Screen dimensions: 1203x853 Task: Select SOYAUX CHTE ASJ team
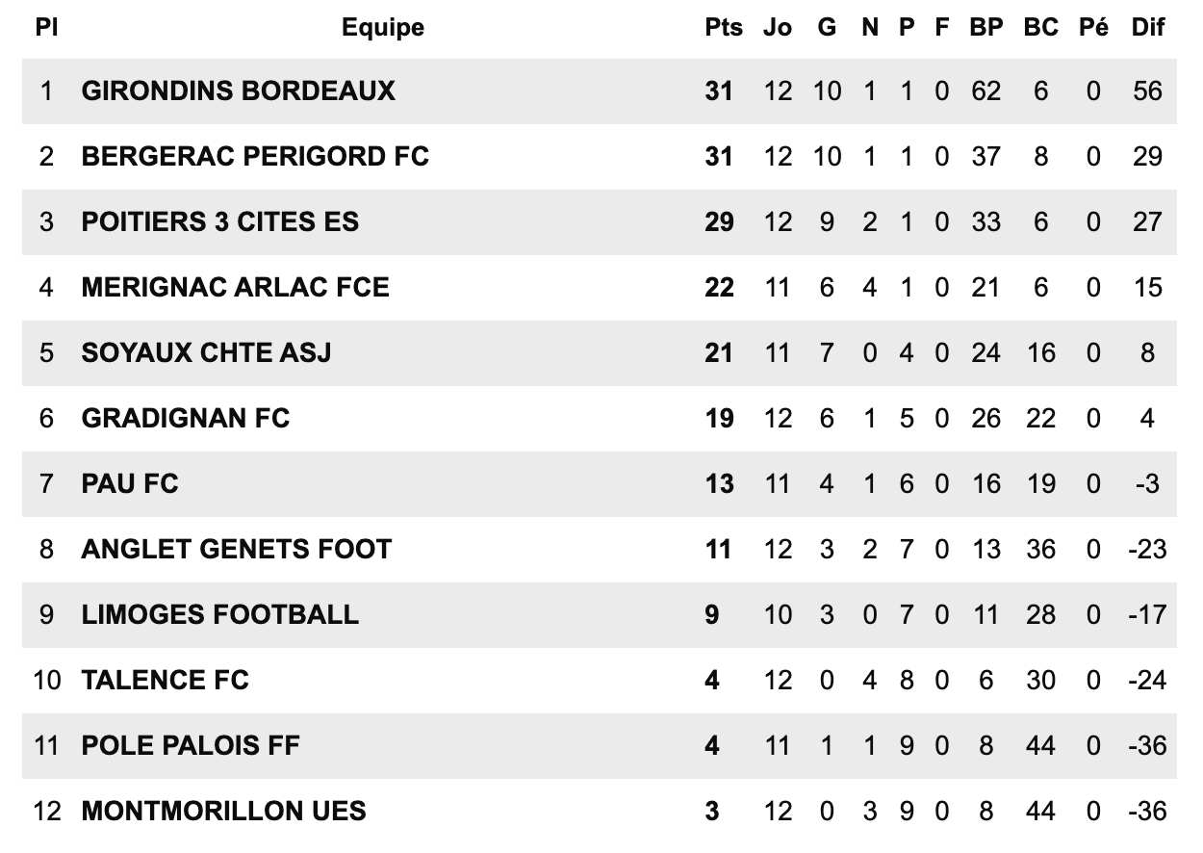click(206, 352)
